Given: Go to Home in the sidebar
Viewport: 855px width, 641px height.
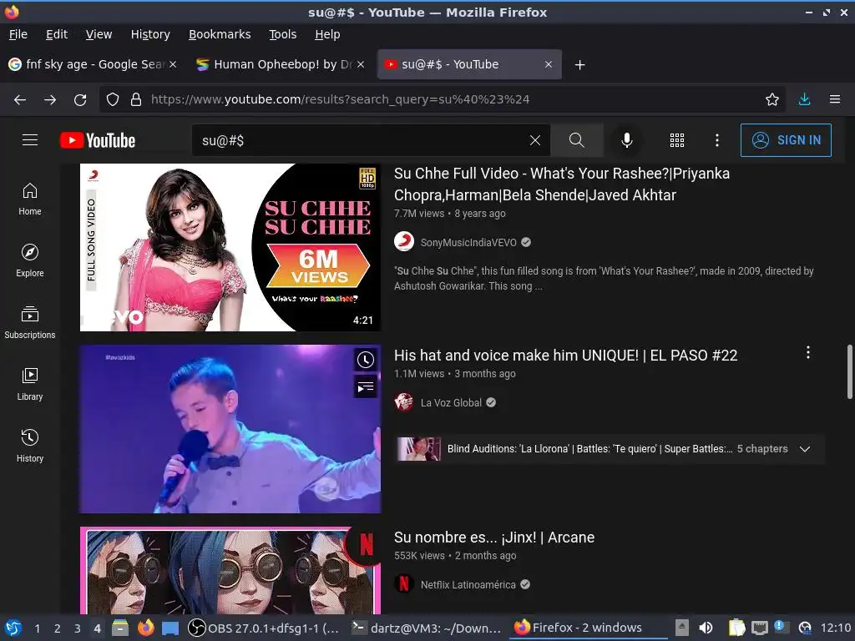Looking at the screenshot, I should (x=30, y=199).
